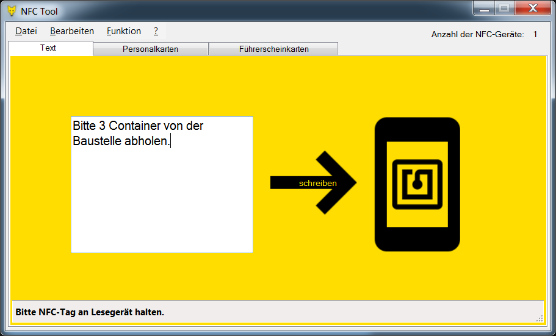Click the NFC device count value 1
The height and width of the screenshot is (336, 556).
tap(535, 34)
